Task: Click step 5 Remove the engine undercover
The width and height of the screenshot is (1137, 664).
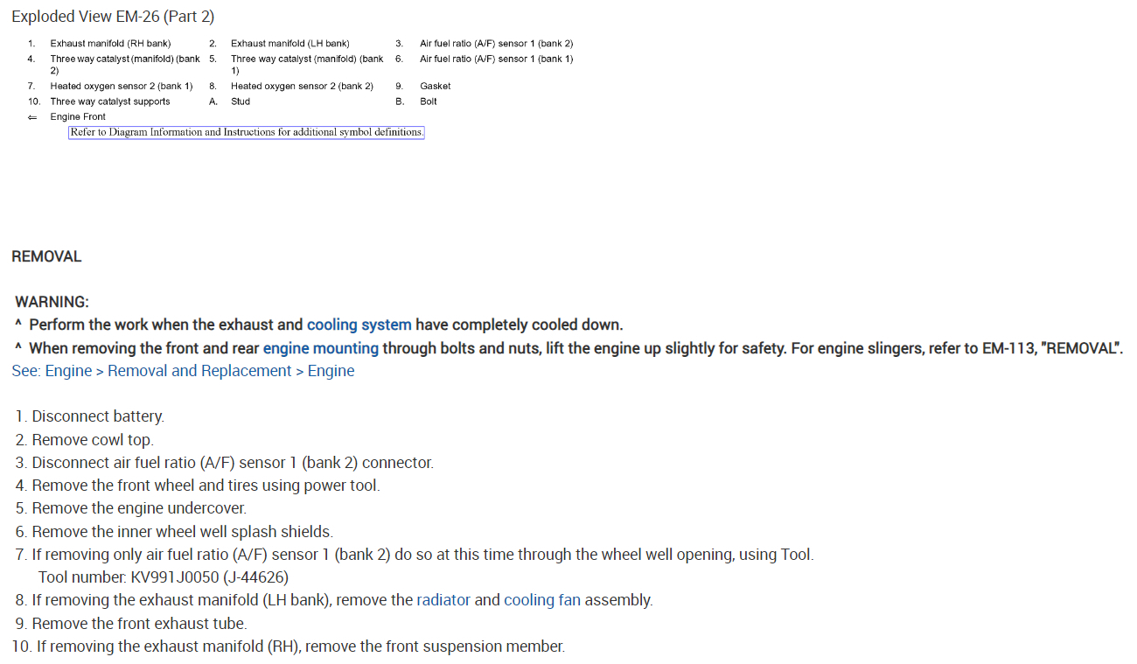Action: click(139, 508)
